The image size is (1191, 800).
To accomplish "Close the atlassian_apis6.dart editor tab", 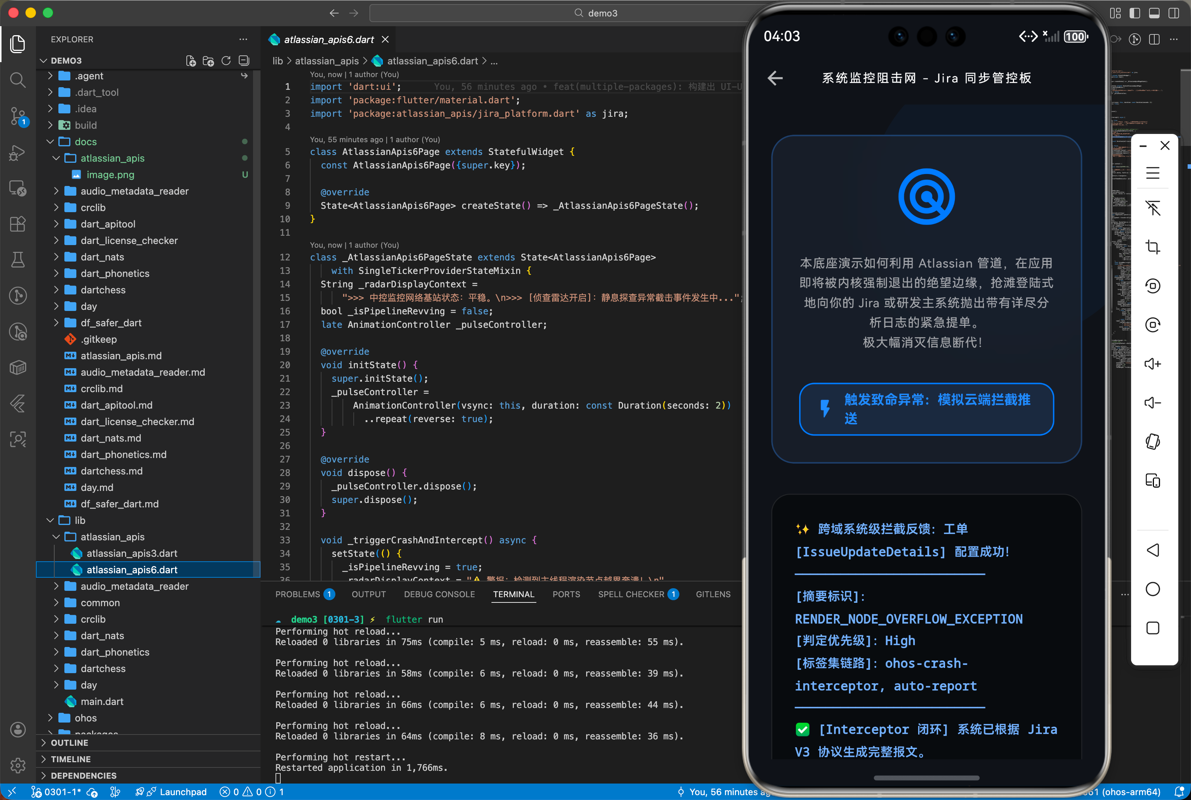I will (x=385, y=39).
